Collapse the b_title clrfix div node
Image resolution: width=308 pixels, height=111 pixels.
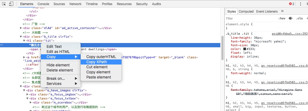coord(21,37)
